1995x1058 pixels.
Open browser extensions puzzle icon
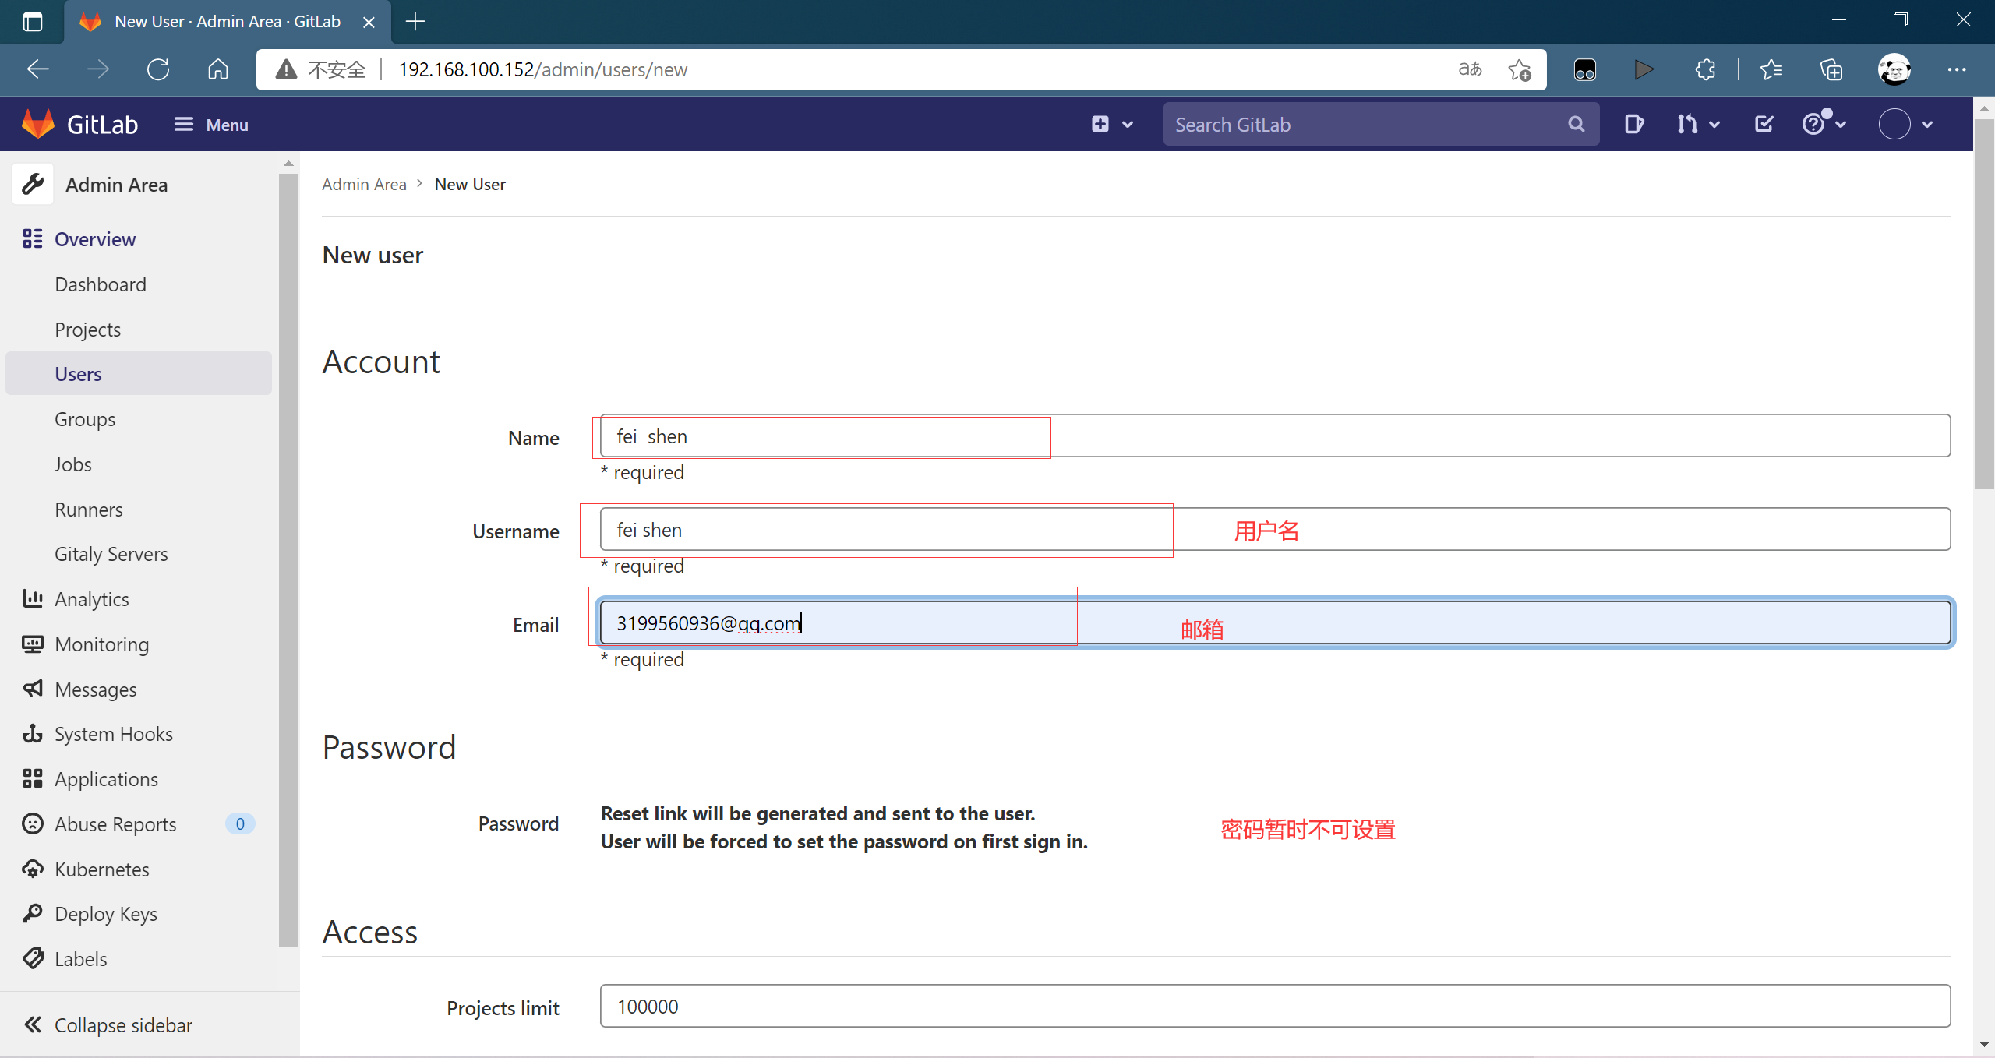pyautogui.click(x=1705, y=69)
